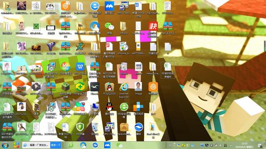Open the Red Alert 2 archive

pyautogui.click(x=167, y=26)
